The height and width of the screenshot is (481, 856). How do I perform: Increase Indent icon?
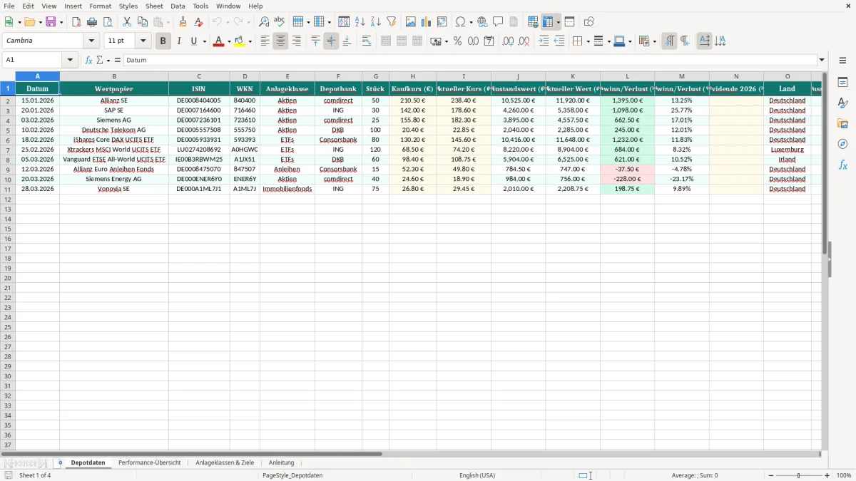click(x=544, y=41)
